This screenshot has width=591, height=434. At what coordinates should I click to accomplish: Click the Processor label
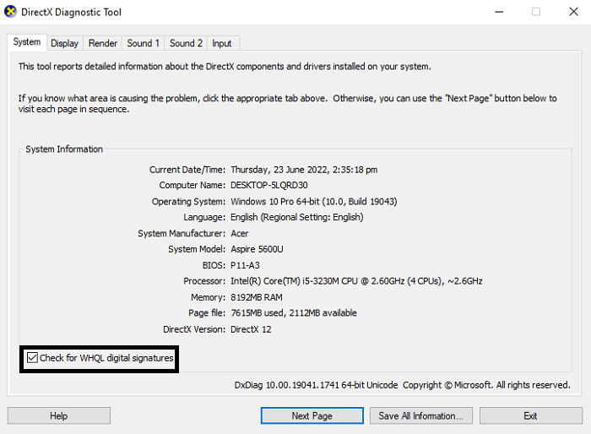[x=204, y=281]
